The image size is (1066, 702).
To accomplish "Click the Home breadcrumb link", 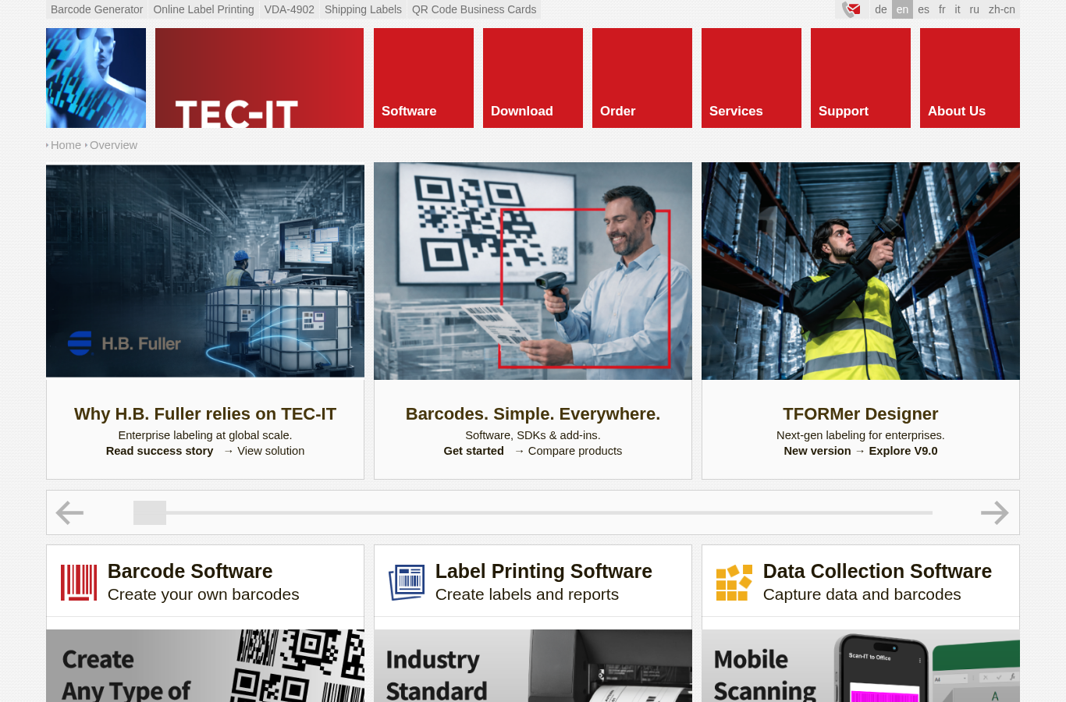I will 66,145.
